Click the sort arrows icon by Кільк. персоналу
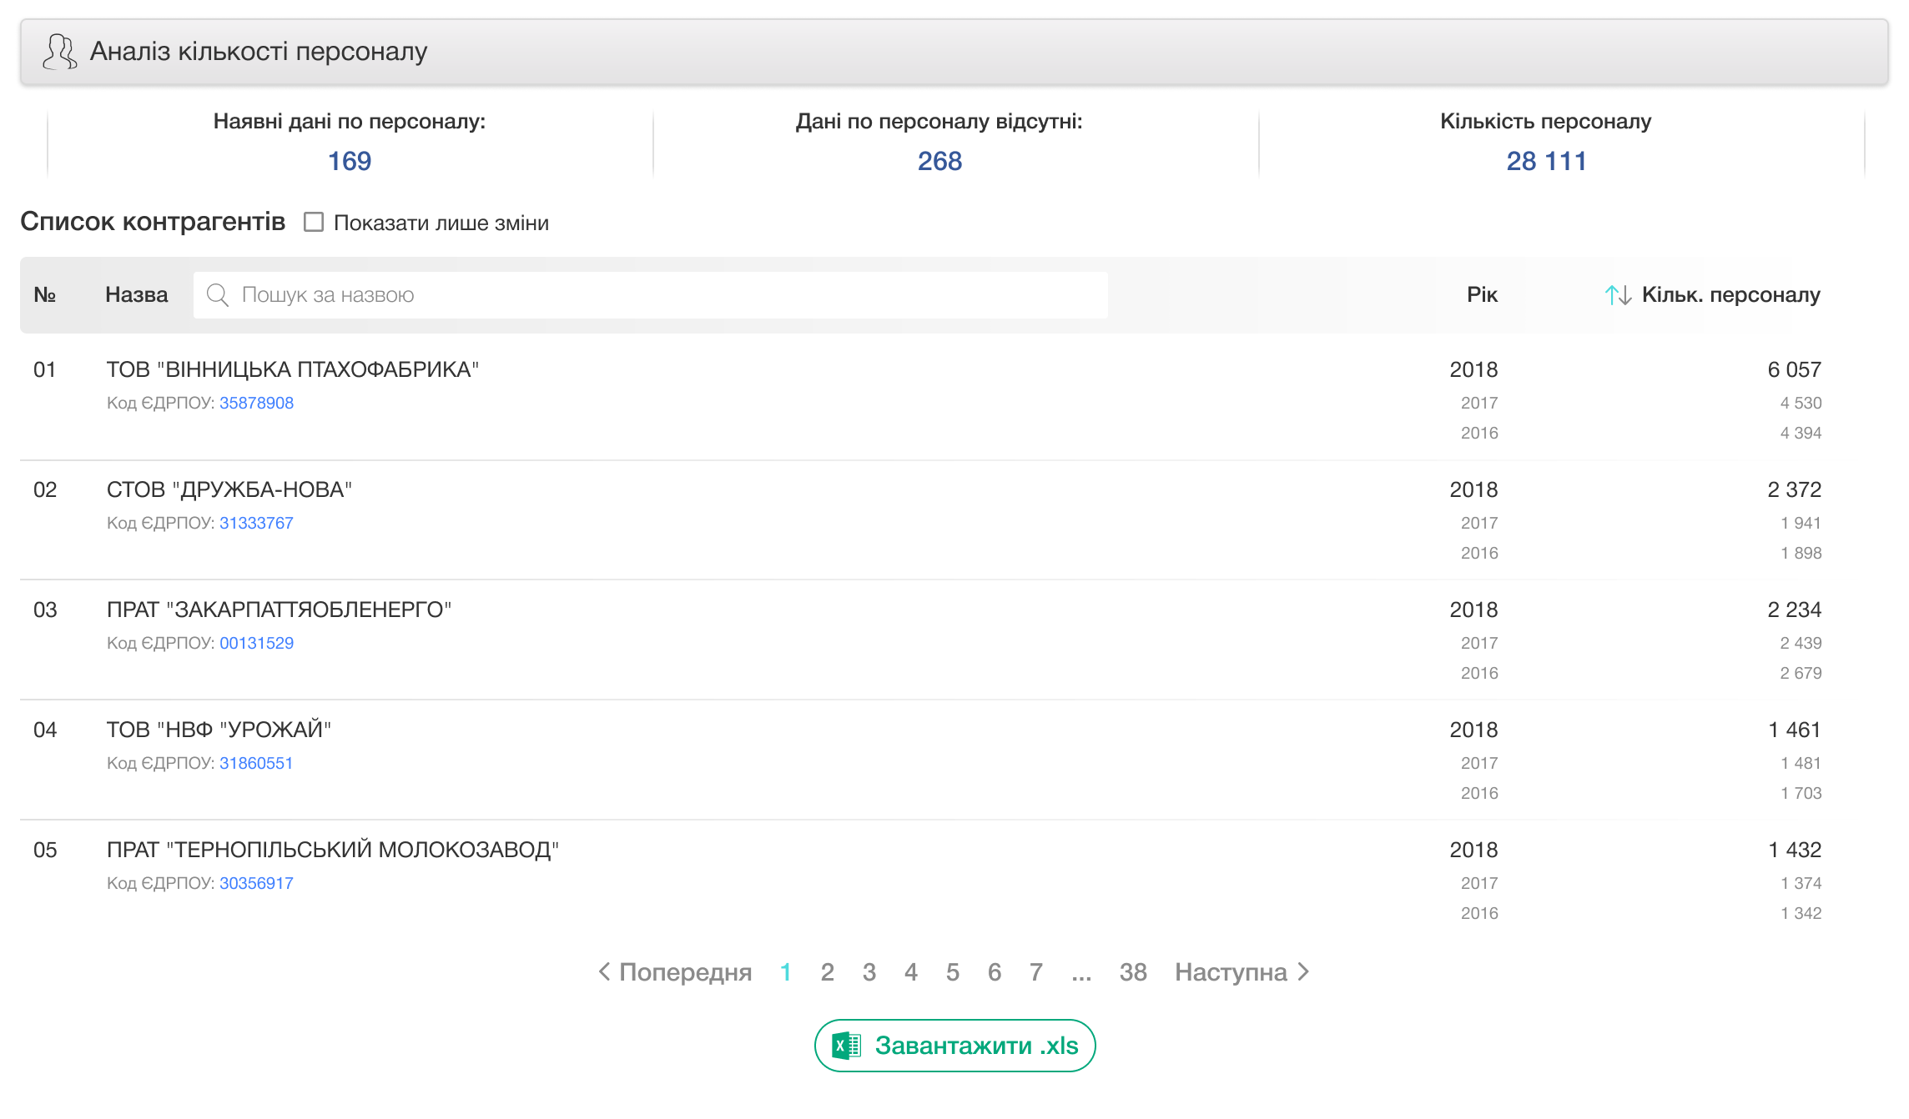The height and width of the screenshot is (1119, 1909). 1617,295
